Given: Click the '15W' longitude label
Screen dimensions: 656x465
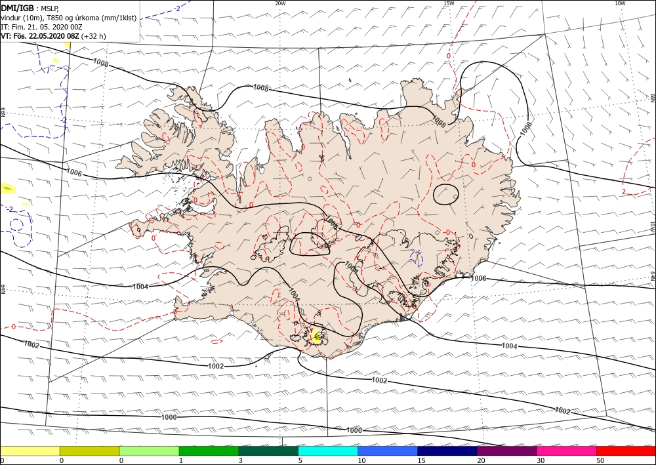Looking at the screenshot, I should (x=449, y=3).
